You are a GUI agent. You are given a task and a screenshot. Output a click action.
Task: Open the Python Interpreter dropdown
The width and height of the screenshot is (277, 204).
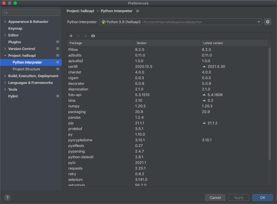click(181, 22)
